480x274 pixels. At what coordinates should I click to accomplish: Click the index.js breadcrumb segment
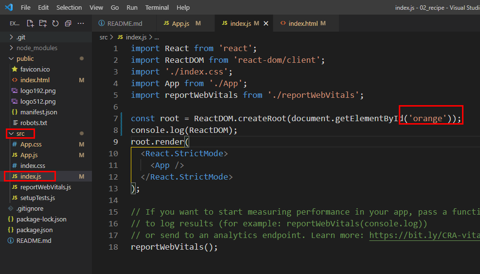click(x=132, y=37)
